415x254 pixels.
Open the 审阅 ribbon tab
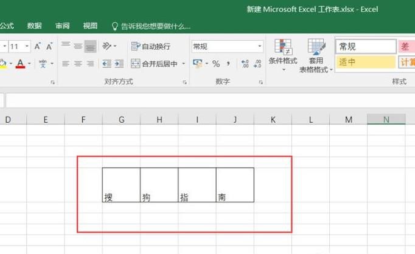point(63,26)
